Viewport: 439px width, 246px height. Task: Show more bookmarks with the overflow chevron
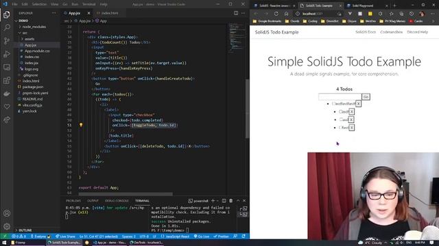tap(434, 21)
